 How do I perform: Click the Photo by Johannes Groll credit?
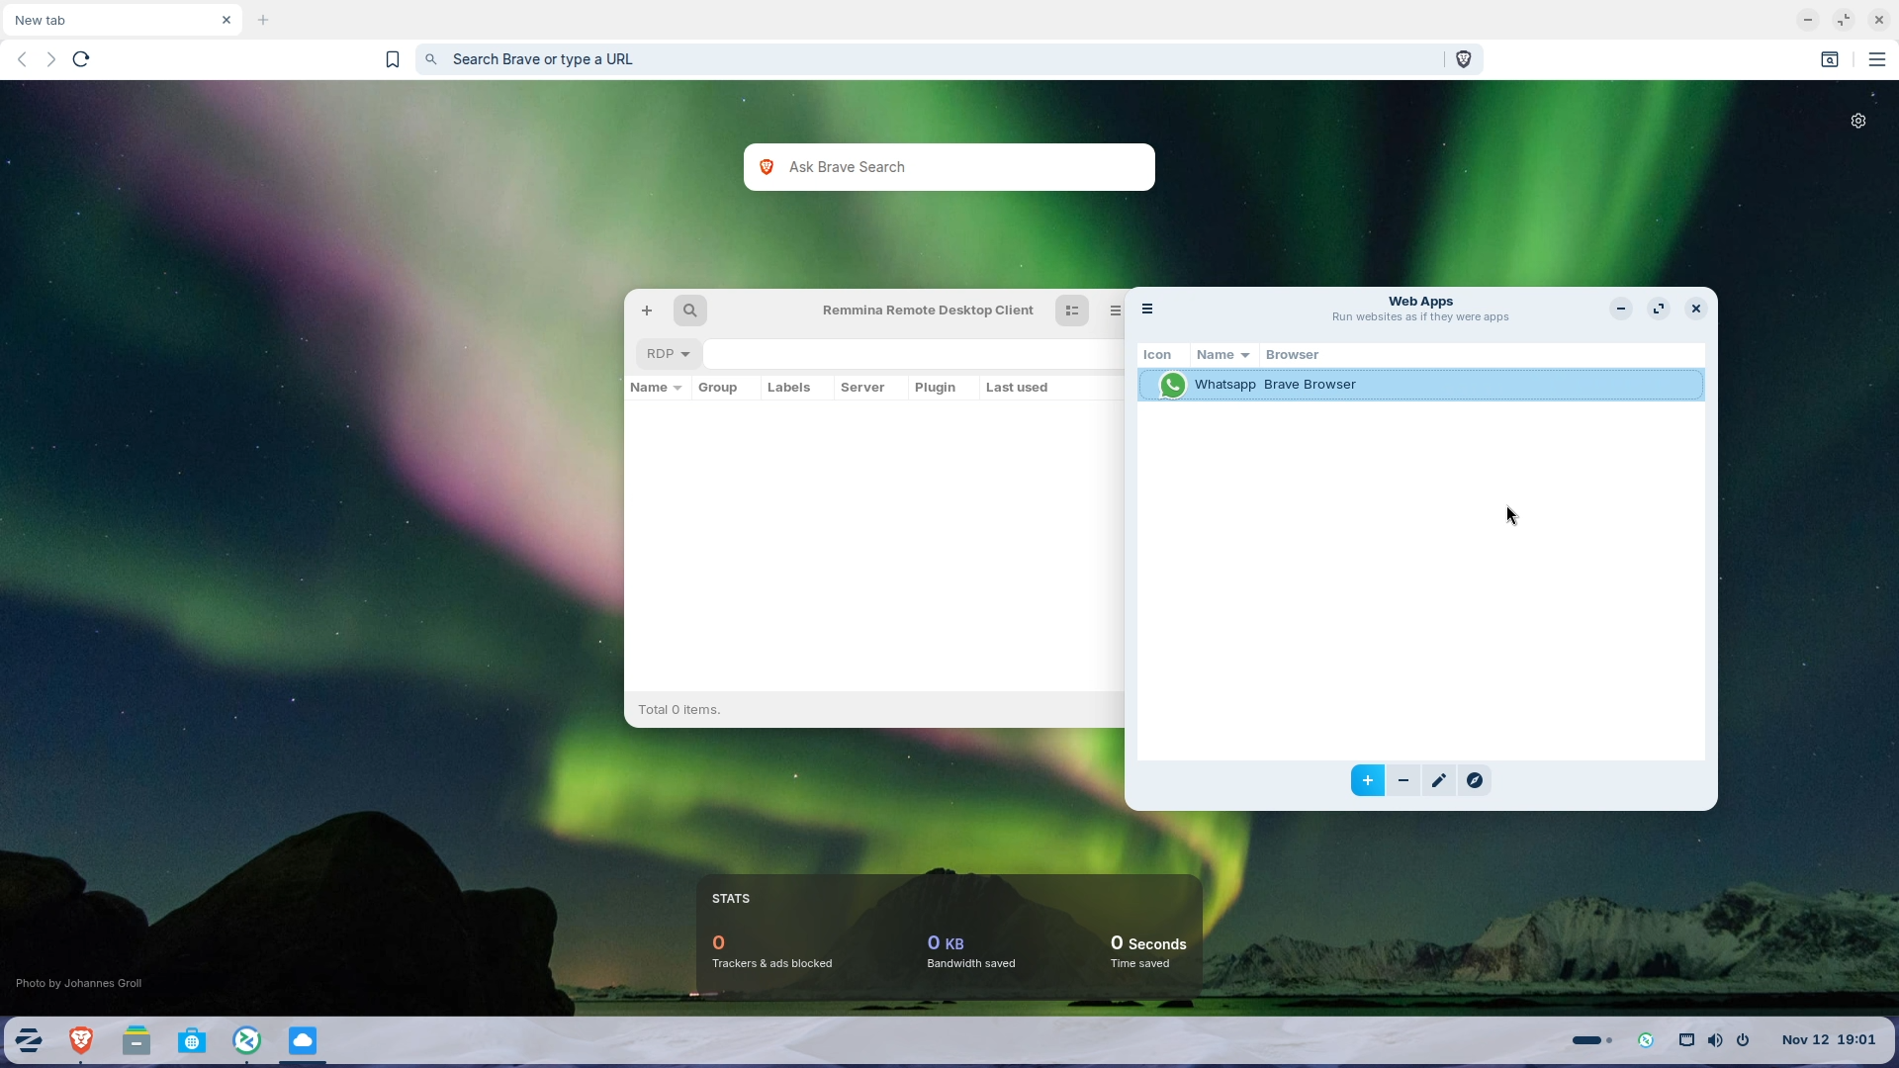(78, 982)
